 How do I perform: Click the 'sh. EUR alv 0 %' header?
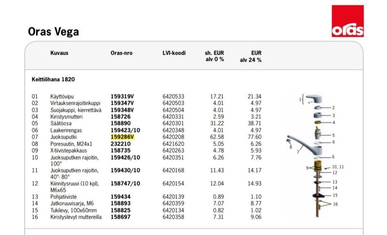[214, 56]
